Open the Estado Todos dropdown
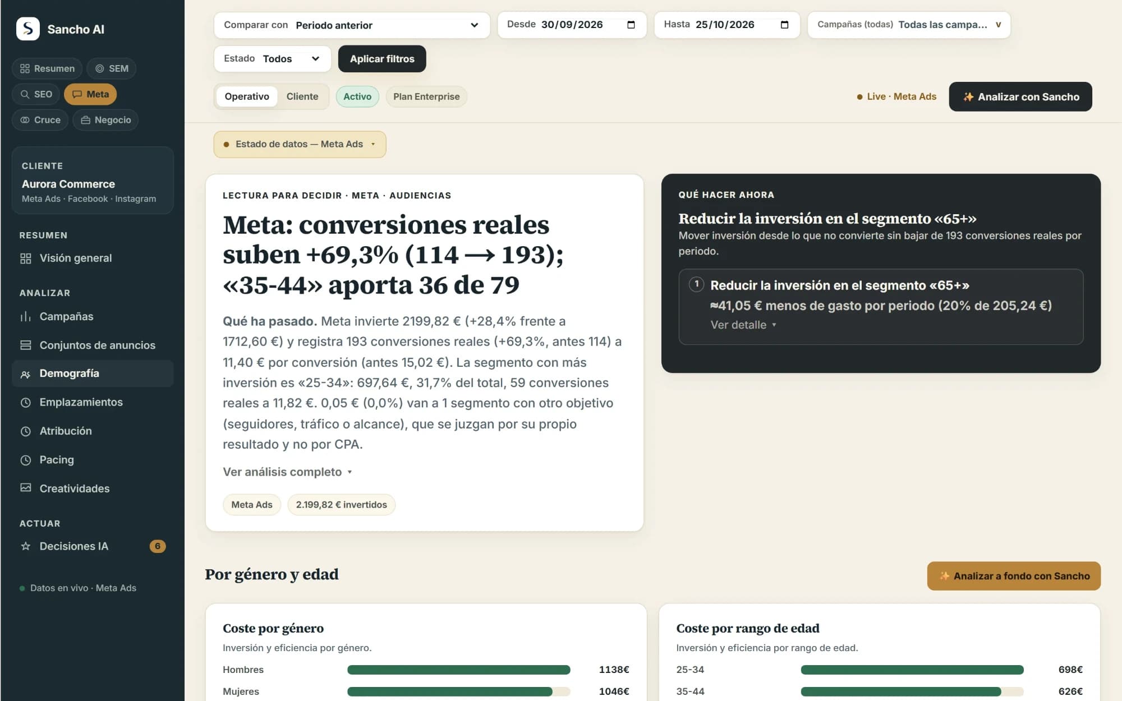This screenshot has height=701, width=1122. pyautogui.click(x=272, y=59)
